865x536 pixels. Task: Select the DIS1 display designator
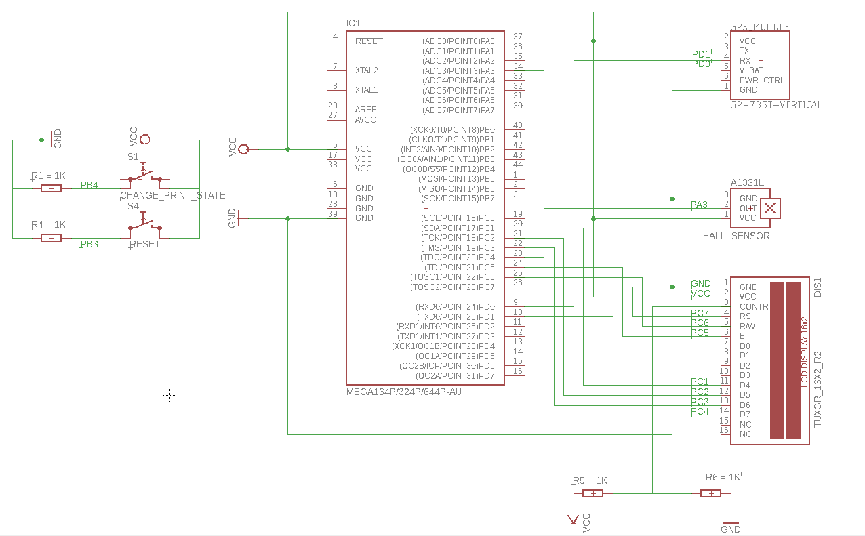(817, 287)
